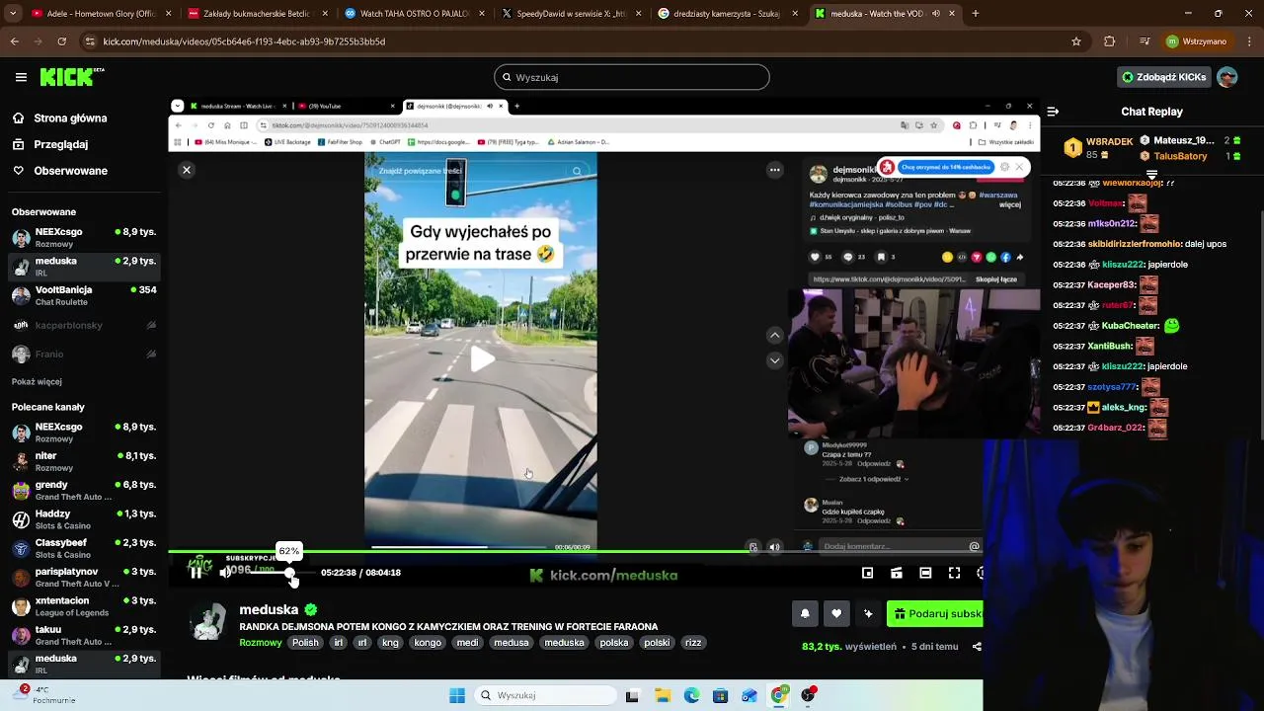
Task: Click the taskbar Wyszukaj search box
Action: [x=545, y=695]
